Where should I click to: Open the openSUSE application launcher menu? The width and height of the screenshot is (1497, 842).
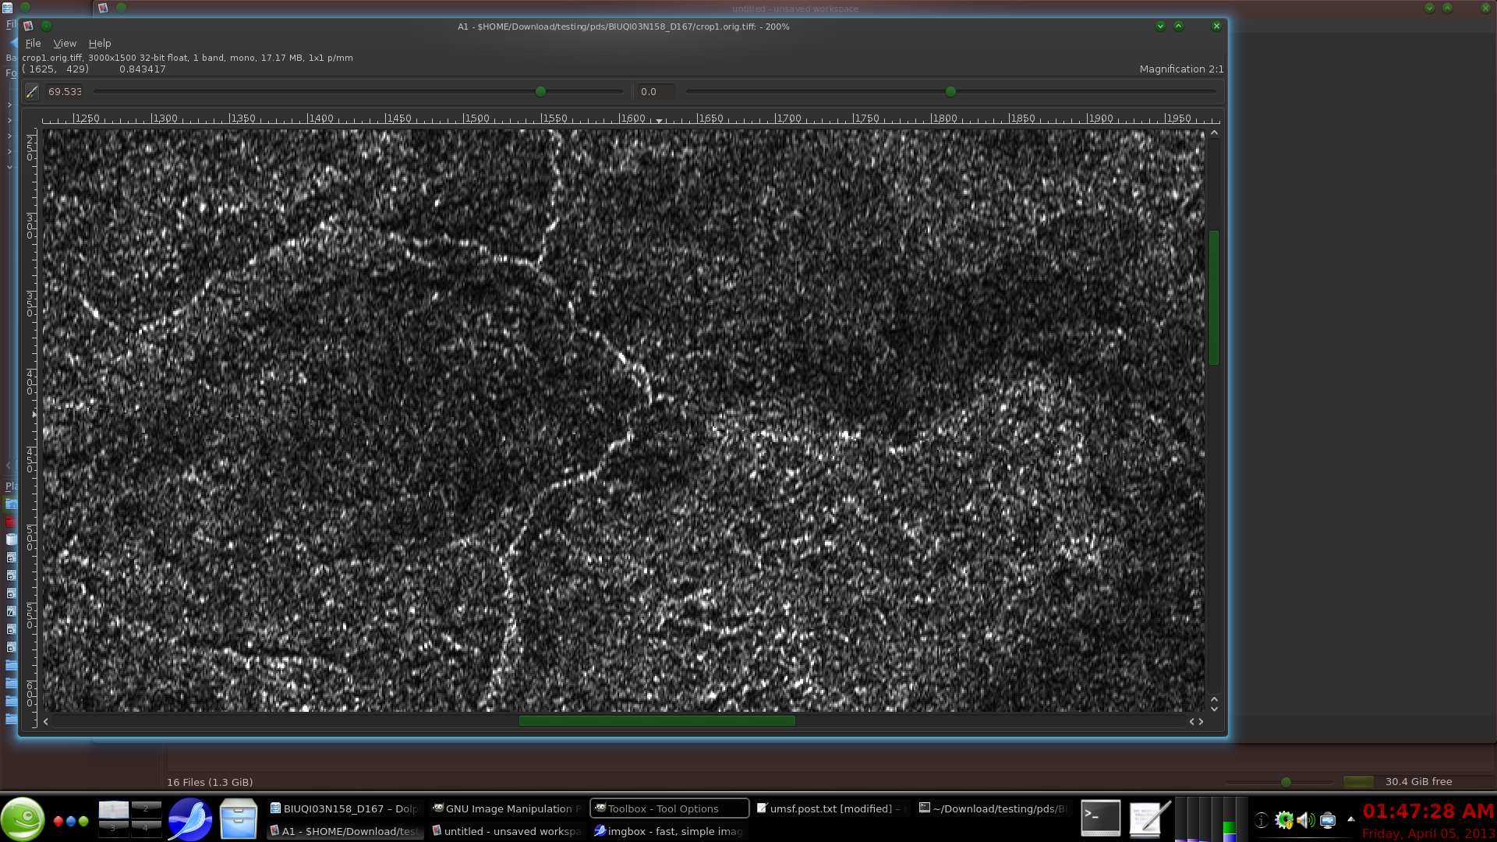(x=23, y=819)
